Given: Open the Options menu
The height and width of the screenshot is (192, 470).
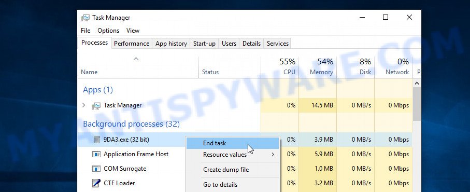Looking at the screenshot, I should (x=108, y=31).
